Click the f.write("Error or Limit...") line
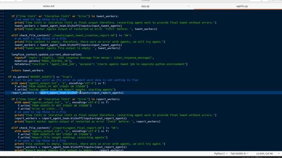The image size is (282, 158). [x=40, y=109]
